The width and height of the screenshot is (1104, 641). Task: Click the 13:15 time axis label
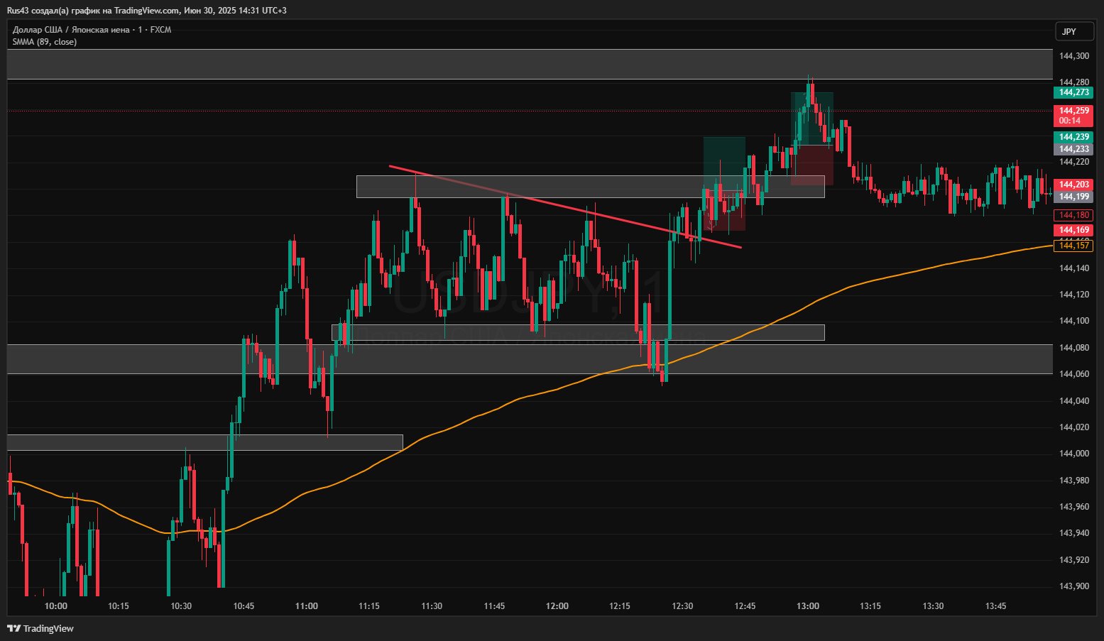[x=870, y=606]
